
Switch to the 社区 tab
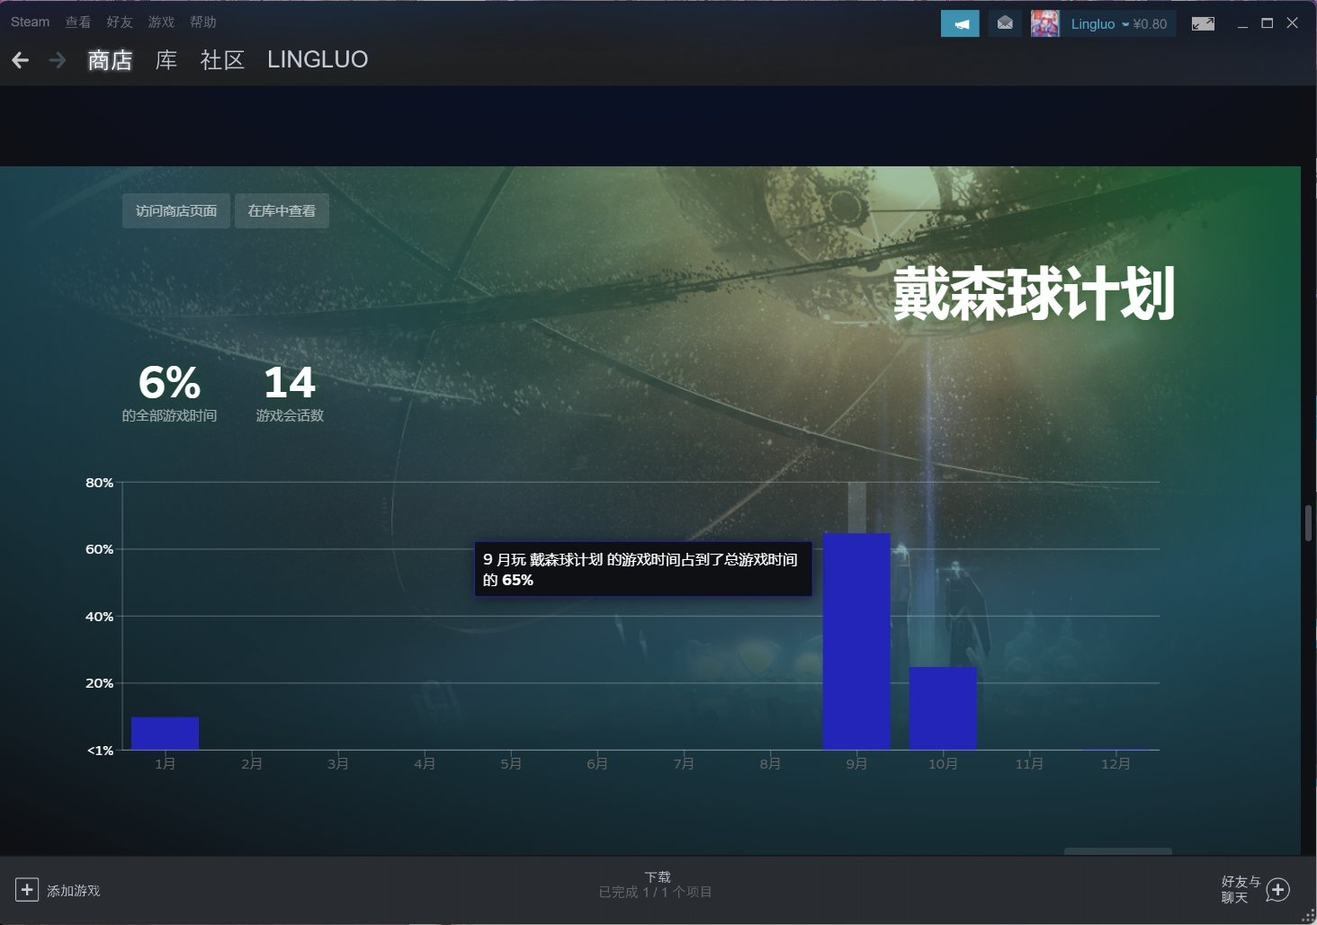[222, 60]
